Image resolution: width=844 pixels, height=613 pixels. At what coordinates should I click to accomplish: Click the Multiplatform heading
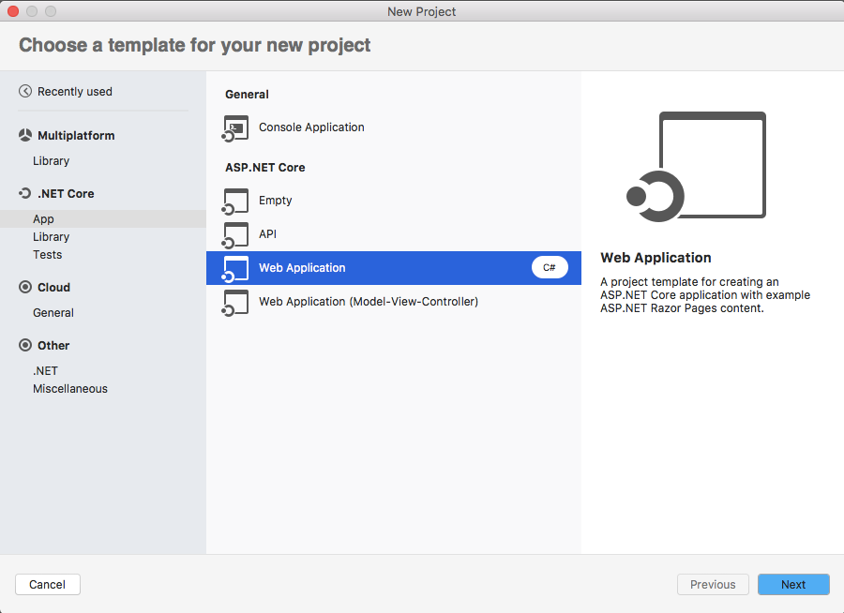click(x=76, y=136)
